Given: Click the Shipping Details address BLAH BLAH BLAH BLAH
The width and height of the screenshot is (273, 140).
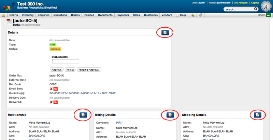Looking at the screenshot, I should 218,131.
